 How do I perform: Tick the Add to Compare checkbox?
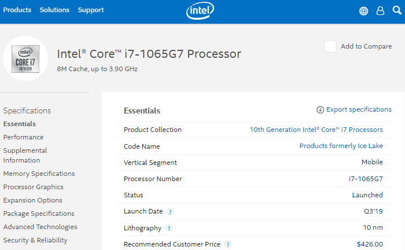[x=330, y=46]
